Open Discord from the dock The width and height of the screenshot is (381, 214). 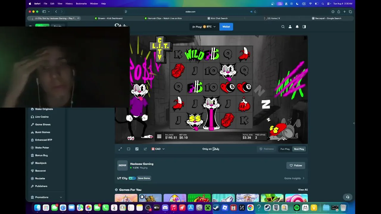(x=165, y=208)
